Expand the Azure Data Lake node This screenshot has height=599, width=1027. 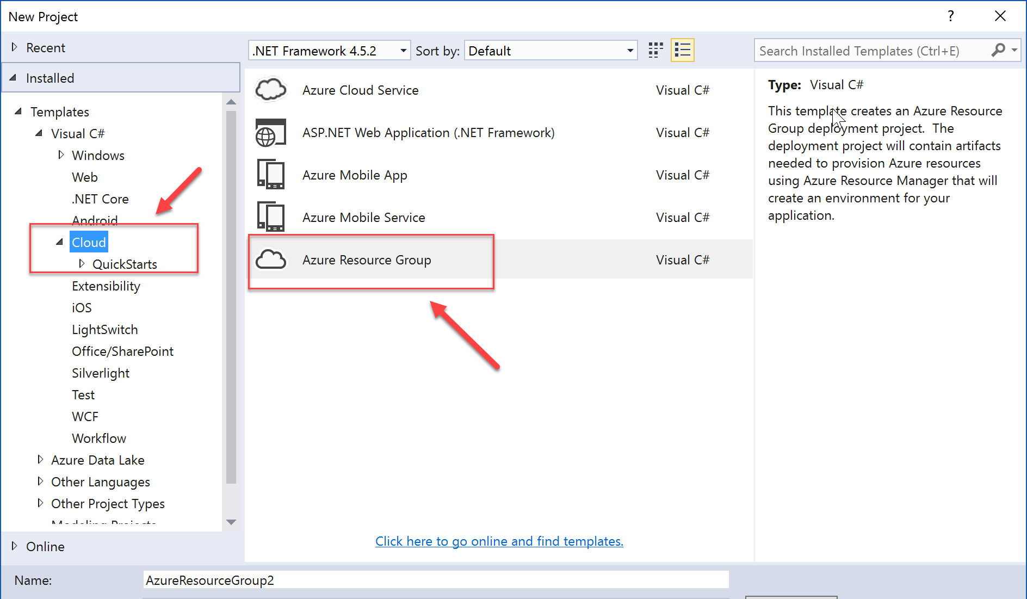point(40,460)
